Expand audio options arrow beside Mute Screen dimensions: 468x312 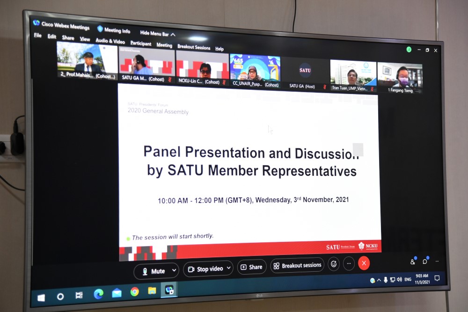(x=175, y=270)
